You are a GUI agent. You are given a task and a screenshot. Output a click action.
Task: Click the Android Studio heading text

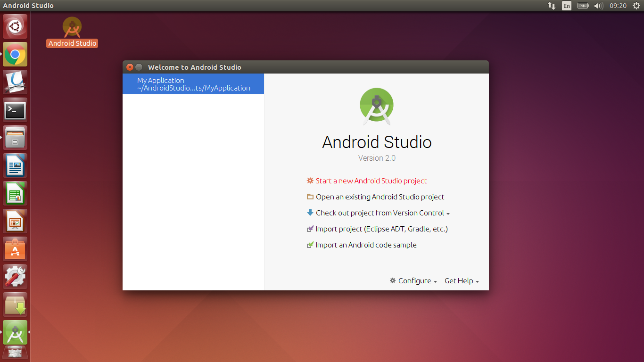coord(377,142)
